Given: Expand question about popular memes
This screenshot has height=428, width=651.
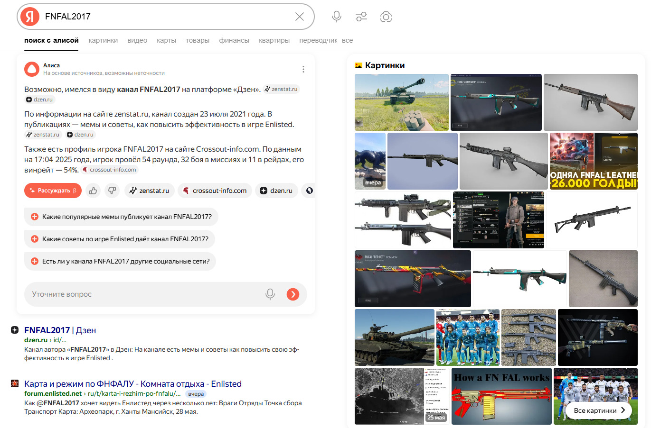Looking at the screenshot, I should pyautogui.click(x=121, y=217).
